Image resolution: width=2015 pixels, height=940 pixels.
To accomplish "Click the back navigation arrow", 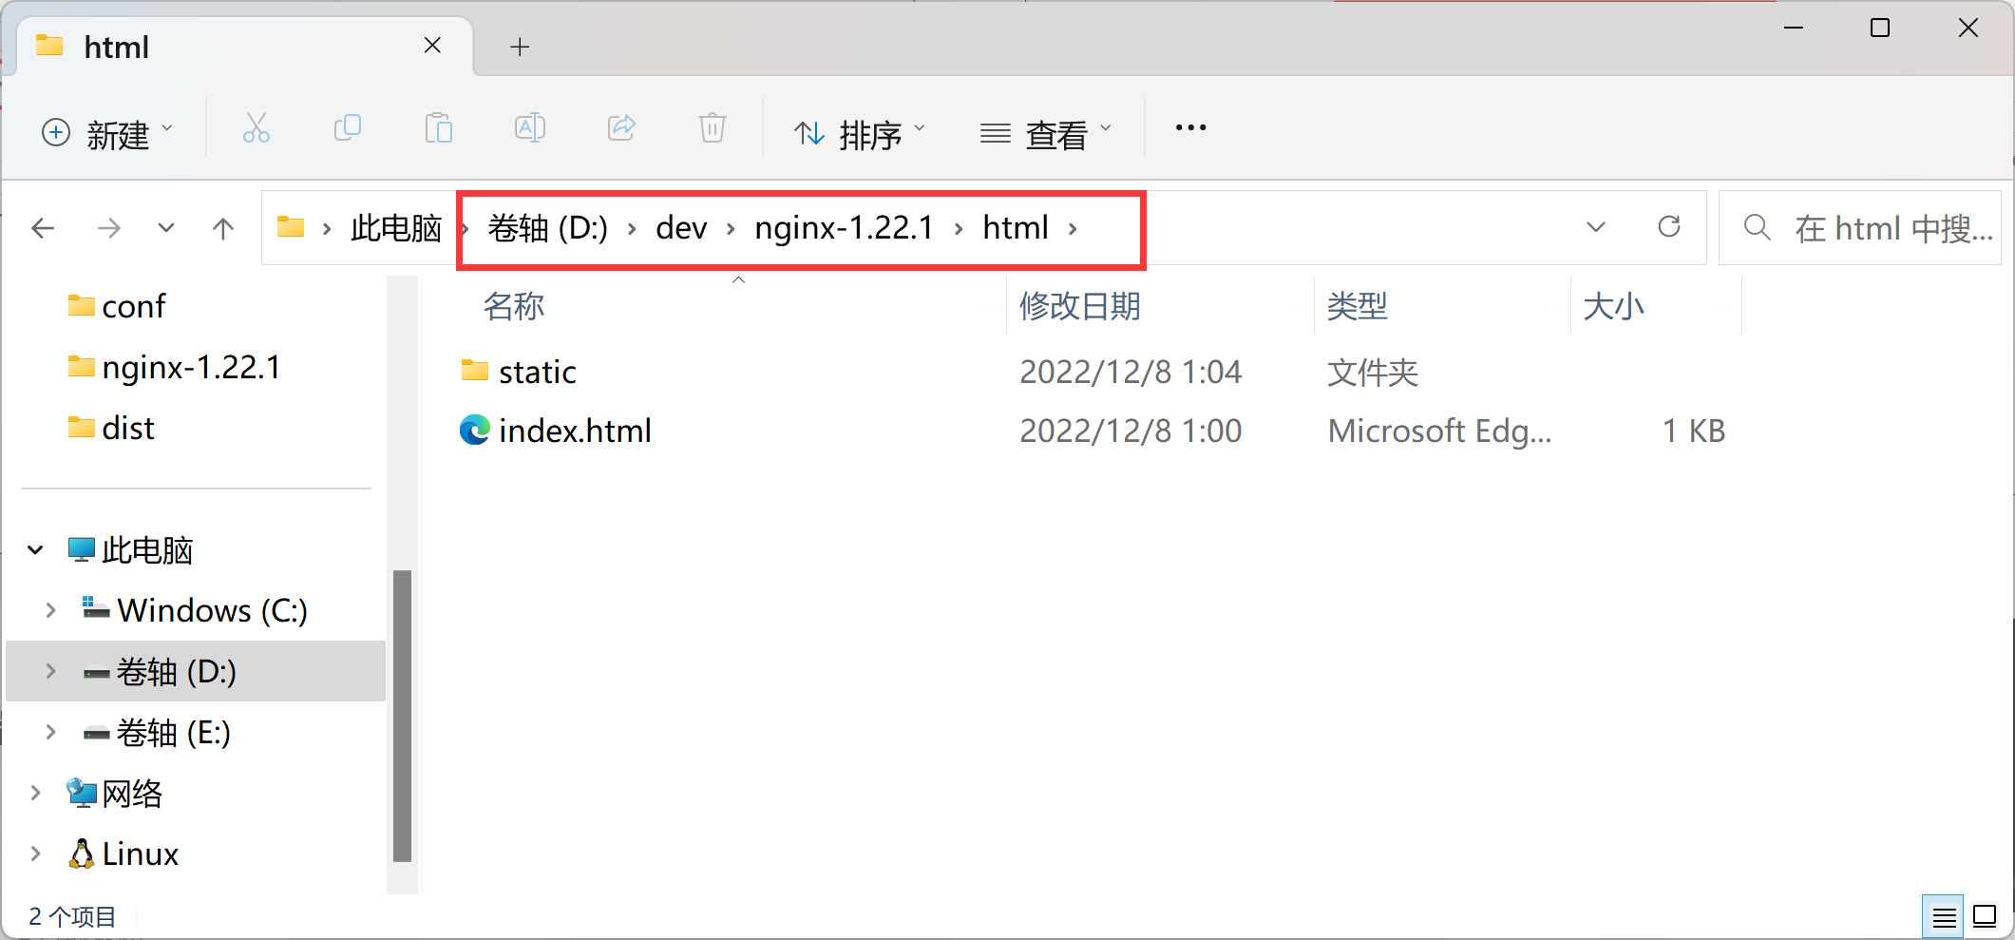I will (x=44, y=227).
